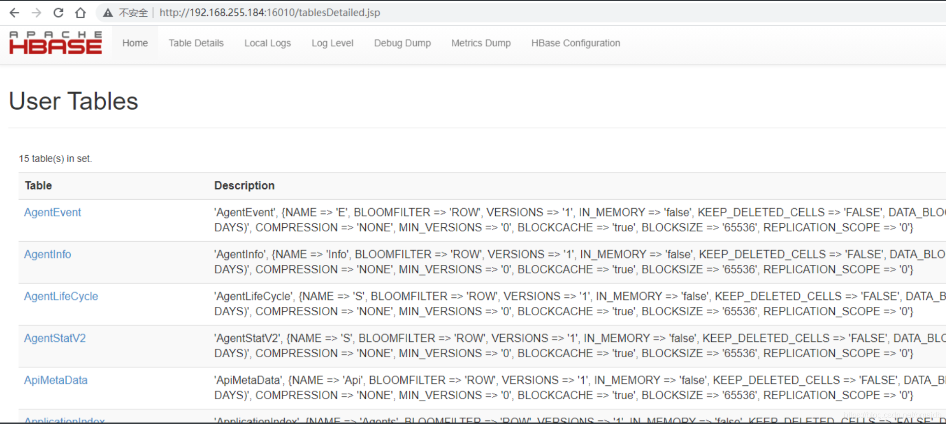The width and height of the screenshot is (946, 424).
Task: Click the not-secure warning triangle icon
Action: [108, 13]
